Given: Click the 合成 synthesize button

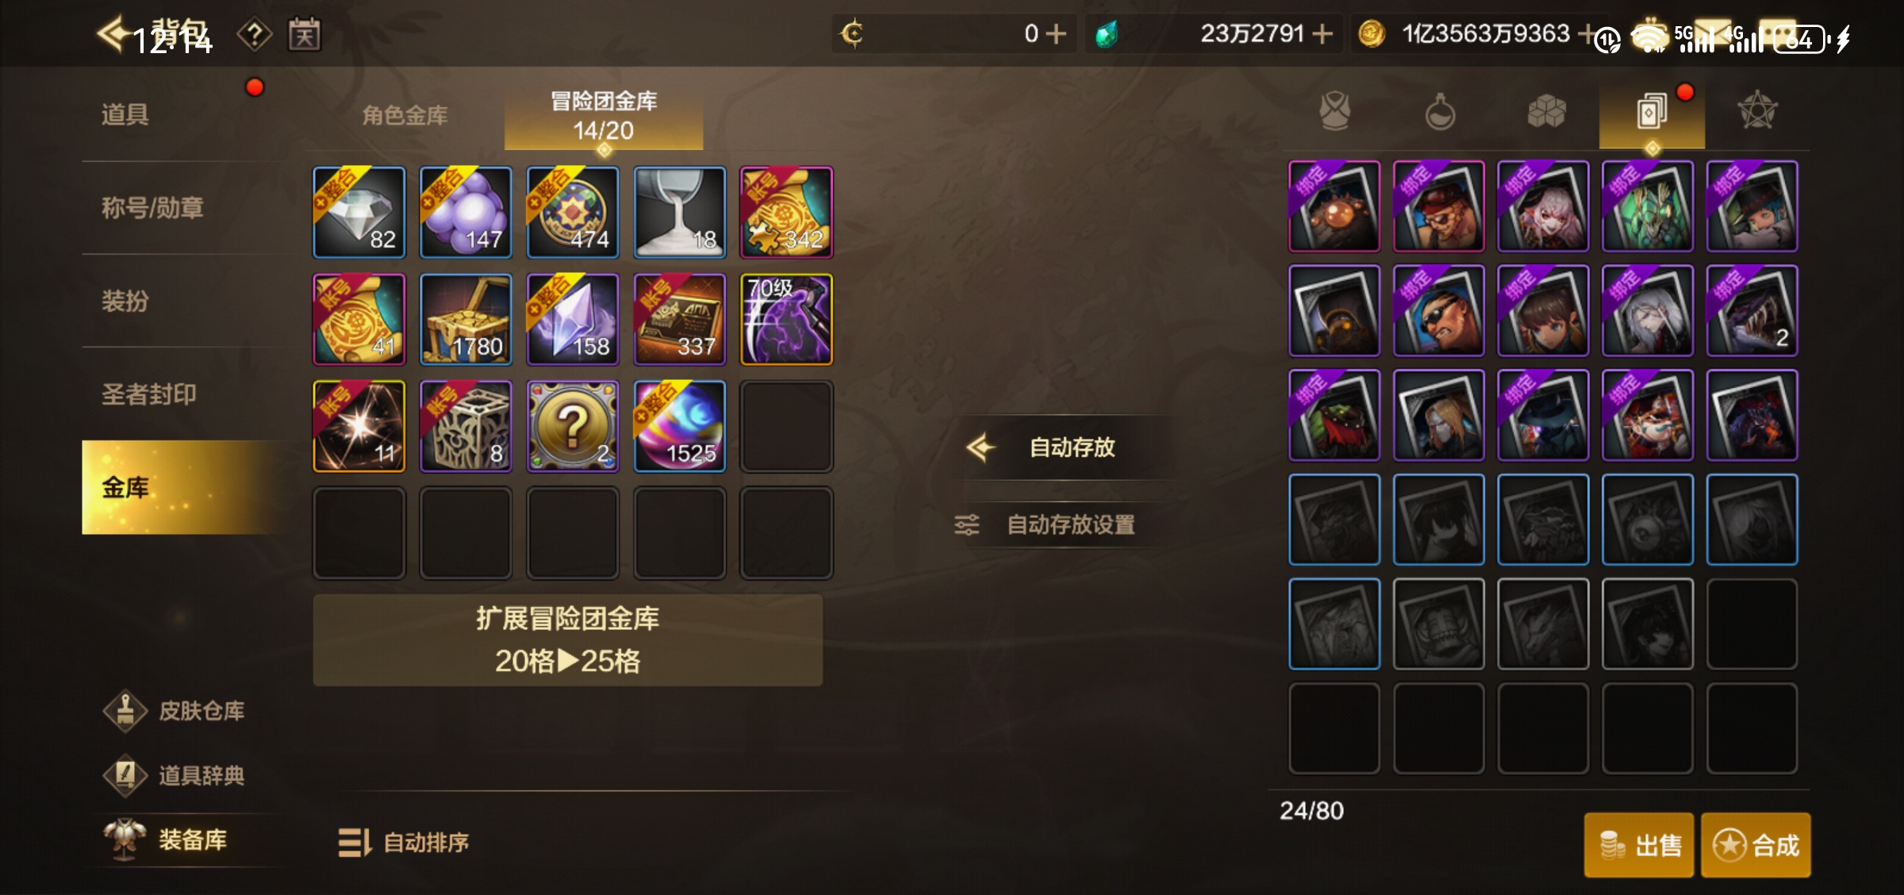Looking at the screenshot, I should point(1756,845).
